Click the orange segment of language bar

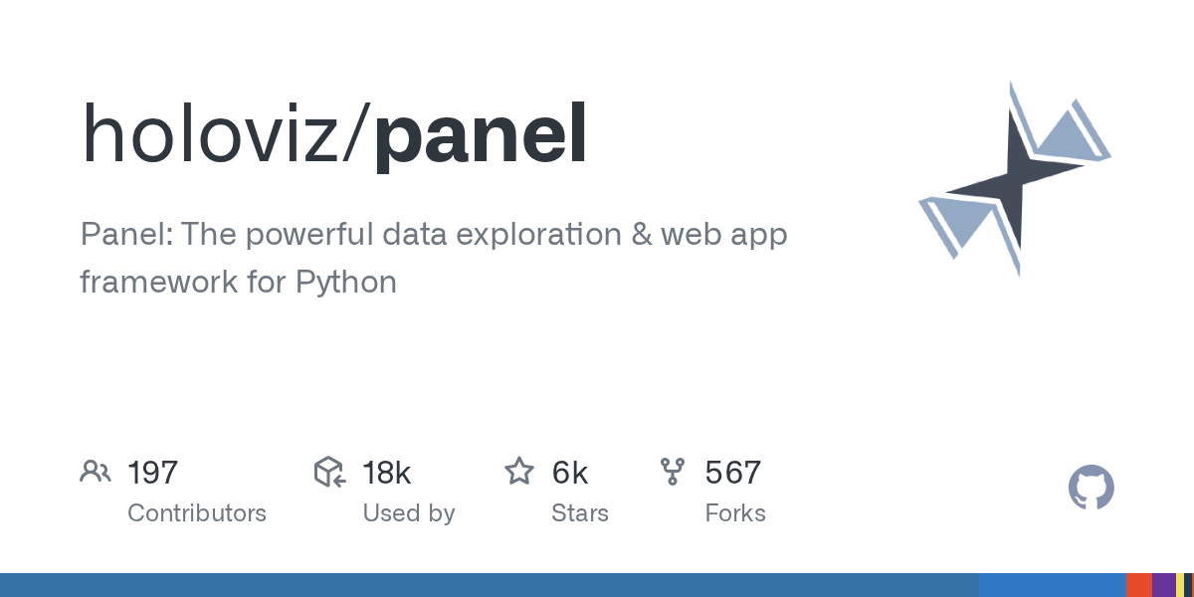pyautogui.click(x=1138, y=585)
